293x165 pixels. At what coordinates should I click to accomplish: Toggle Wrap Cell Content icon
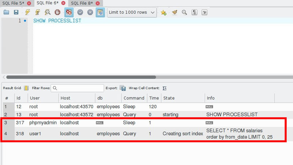164,88
